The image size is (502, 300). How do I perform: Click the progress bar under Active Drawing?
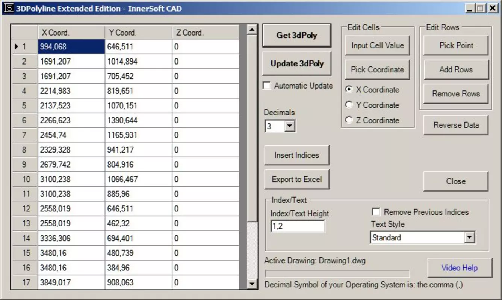[337, 273]
